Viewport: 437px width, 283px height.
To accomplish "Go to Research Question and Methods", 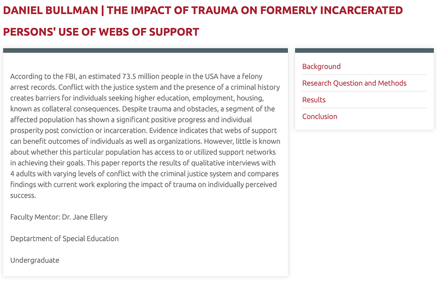I will click(x=354, y=83).
